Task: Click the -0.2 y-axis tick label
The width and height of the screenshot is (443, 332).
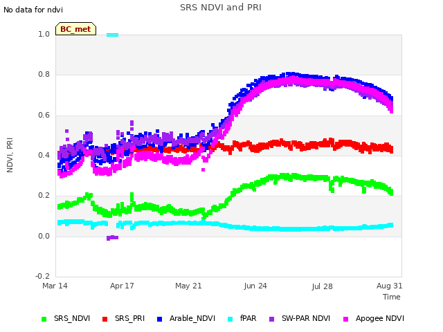Action: (42, 276)
